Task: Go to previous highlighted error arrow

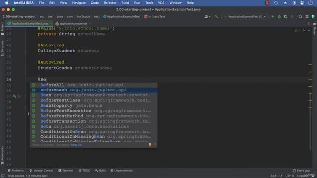Action: tap(304, 30)
